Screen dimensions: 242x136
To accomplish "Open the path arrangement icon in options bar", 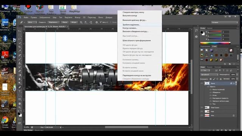I will pos(91,22).
